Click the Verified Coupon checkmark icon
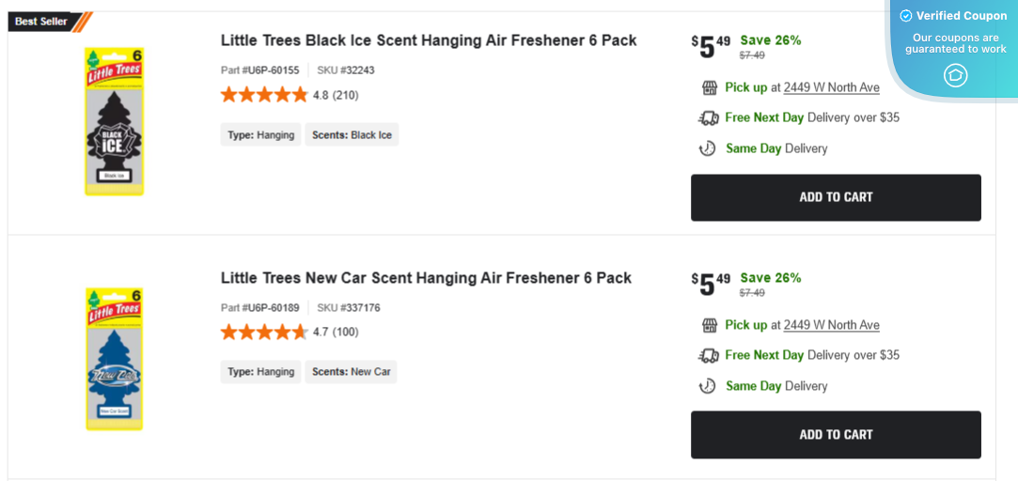This screenshot has height=481, width=1018. pyautogui.click(x=906, y=16)
